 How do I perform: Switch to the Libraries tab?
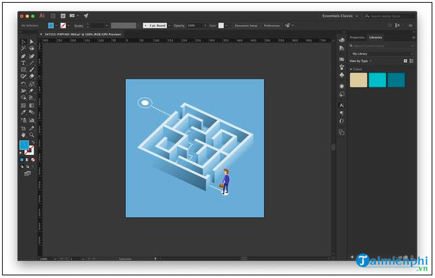(375, 37)
